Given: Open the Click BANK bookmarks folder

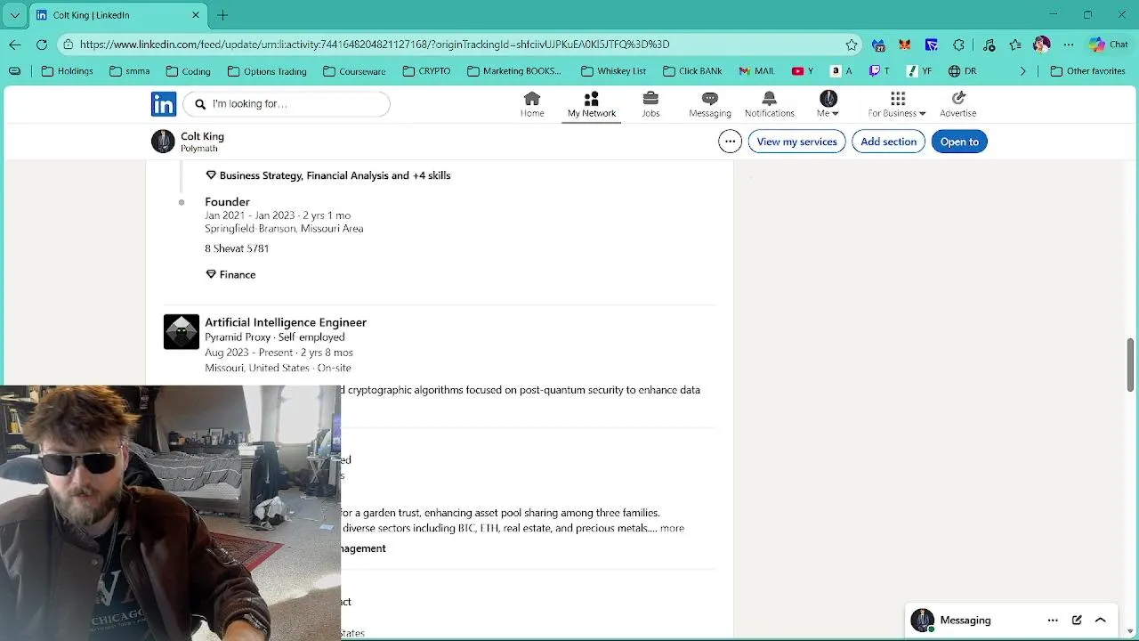Looking at the screenshot, I should [x=692, y=71].
